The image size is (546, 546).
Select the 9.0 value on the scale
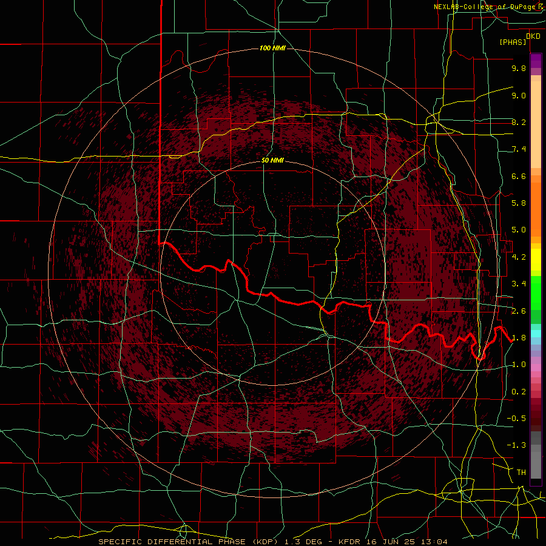519,95
